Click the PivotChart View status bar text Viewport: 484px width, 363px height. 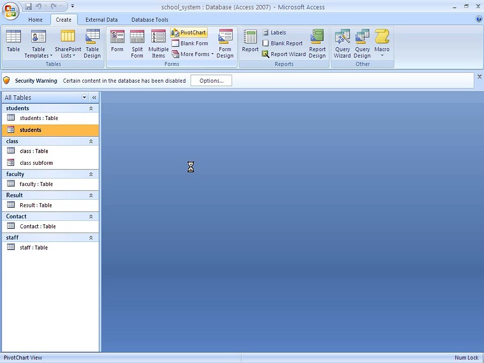[23, 357]
